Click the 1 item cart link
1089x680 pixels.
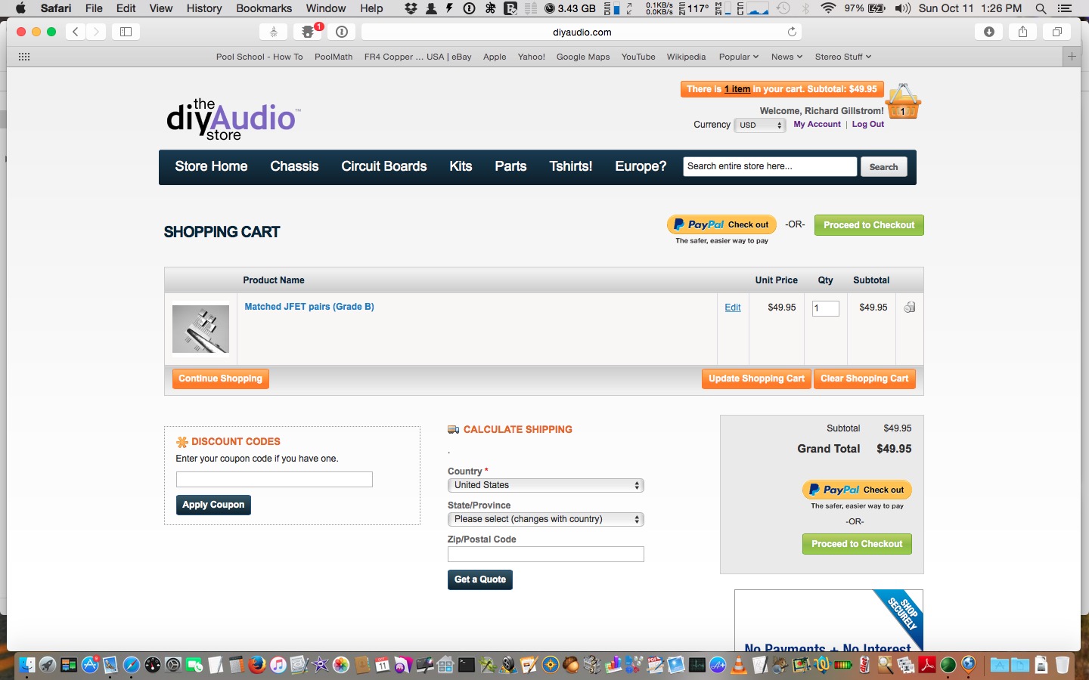(x=737, y=89)
